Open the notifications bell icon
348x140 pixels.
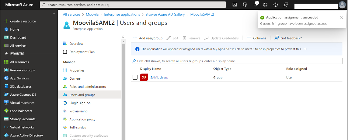tap(255, 5)
